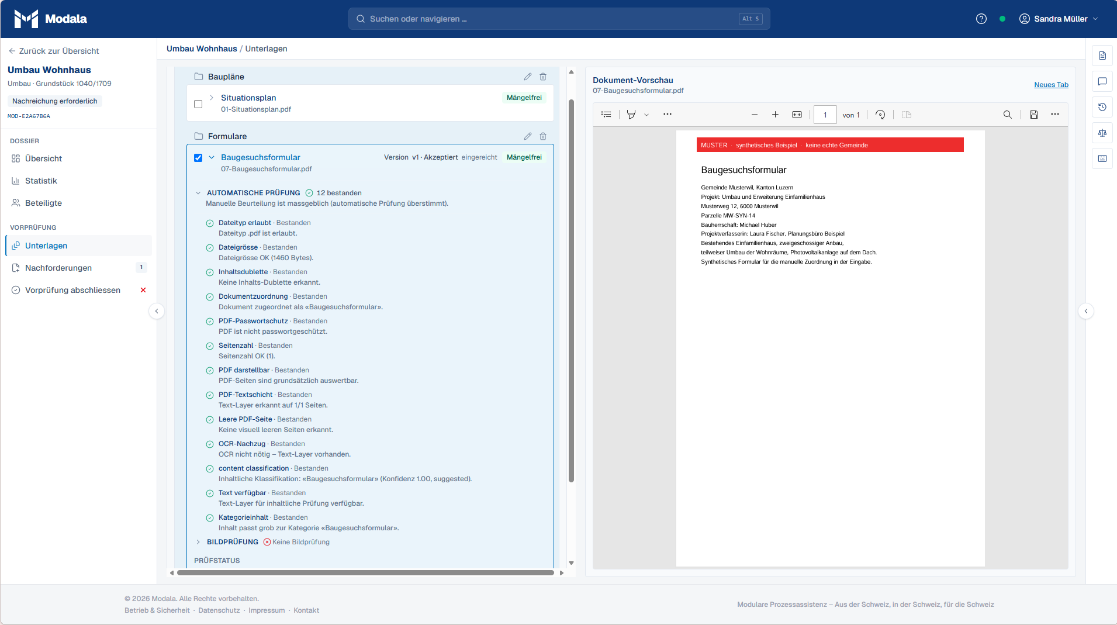This screenshot has height=625, width=1117.
Task: Open the history panel in the right sidebar
Action: 1102,107
